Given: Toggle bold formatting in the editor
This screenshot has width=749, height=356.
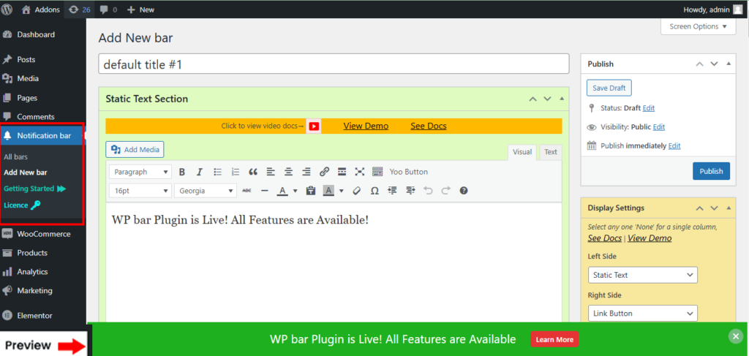Looking at the screenshot, I should pos(181,172).
